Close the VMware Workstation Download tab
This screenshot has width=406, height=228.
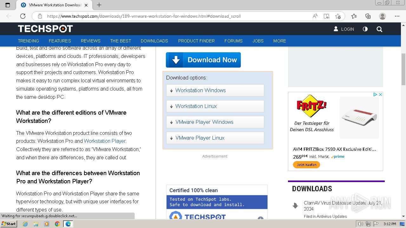click(87, 5)
